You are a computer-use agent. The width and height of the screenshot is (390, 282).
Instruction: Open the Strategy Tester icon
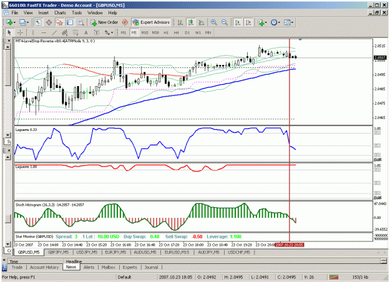[x=81, y=22]
